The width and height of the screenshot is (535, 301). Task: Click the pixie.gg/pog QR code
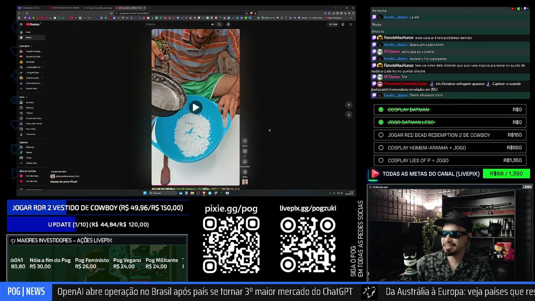pos(231,245)
